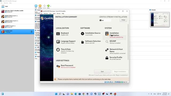
Task: Select the CentOS 9 powered-off virtual machine
Action: coord(17,26)
